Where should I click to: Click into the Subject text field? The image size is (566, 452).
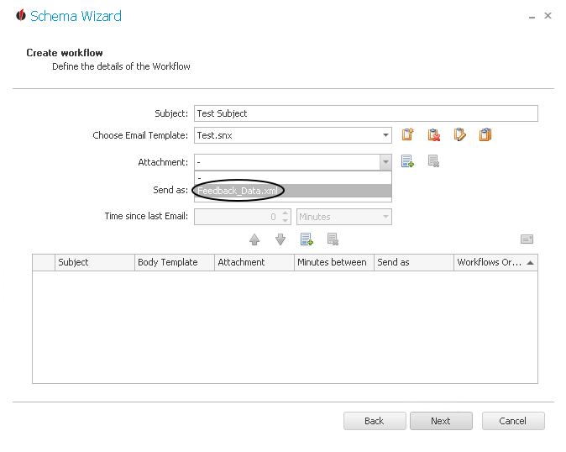[366, 113]
